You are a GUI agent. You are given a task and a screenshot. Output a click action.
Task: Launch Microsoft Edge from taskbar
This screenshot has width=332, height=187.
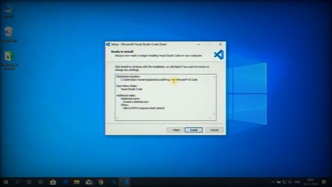(65, 182)
